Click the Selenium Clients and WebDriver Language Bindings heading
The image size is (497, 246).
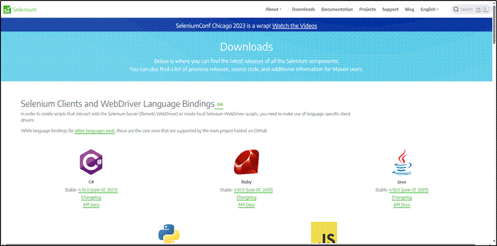click(117, 104)
